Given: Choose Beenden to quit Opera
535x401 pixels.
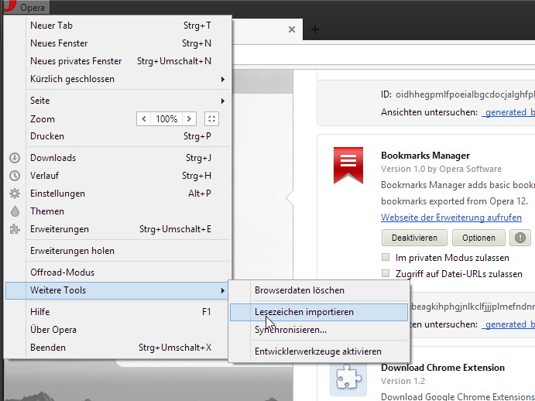Looking at the screenshot, I should (118, 348).
